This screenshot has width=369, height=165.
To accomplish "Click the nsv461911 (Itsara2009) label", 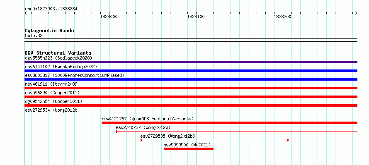I will pos(52,84).
